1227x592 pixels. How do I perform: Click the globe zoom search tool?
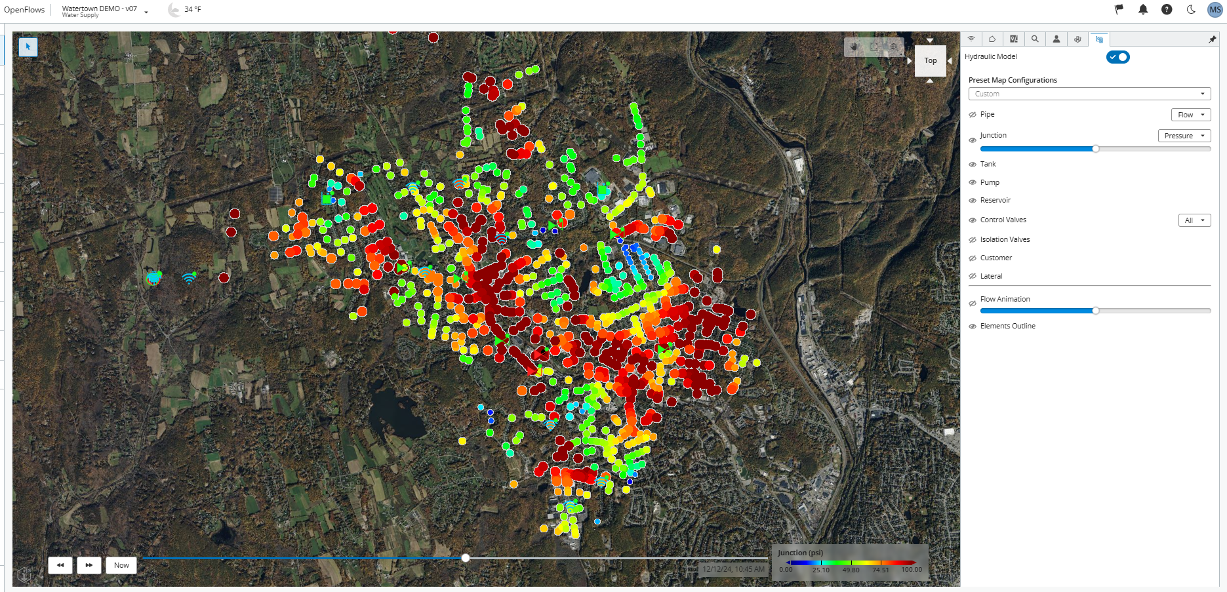click(894, 47)
